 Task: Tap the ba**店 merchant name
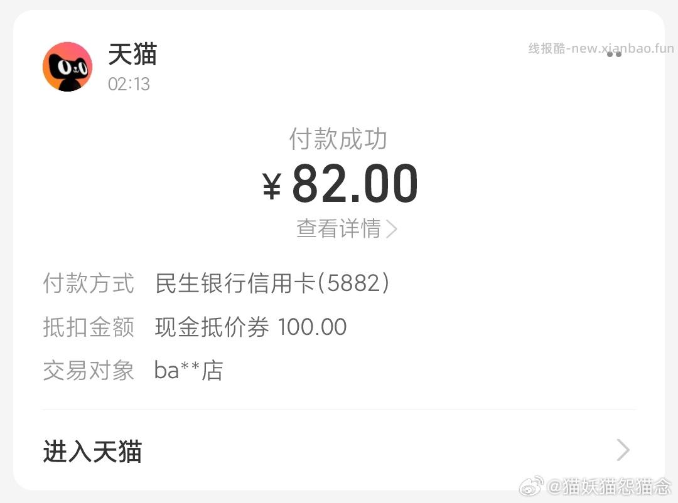click(x=189, y=370)
